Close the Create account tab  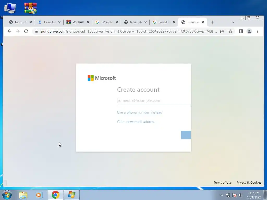[x=203, y=22]
